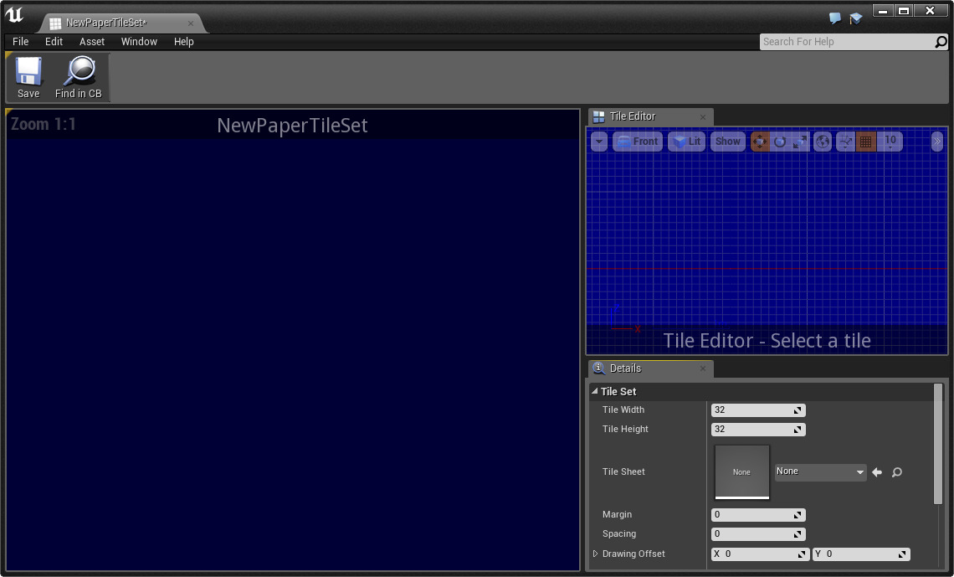Open the viewport options dropdown arrow

[599, 142]
